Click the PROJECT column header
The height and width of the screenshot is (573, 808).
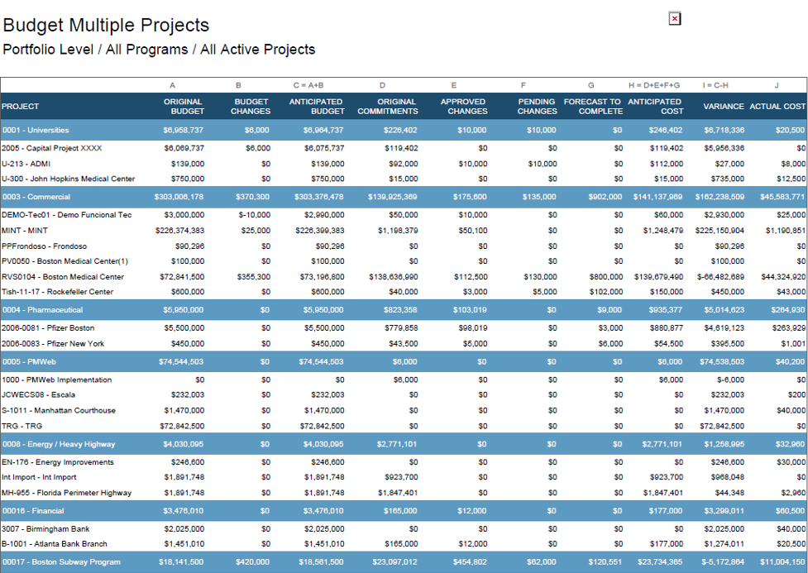pyautogui.click(x=21, y=107)
